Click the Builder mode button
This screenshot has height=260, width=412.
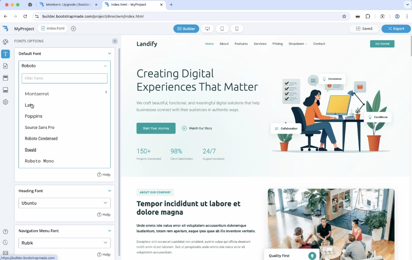click(x=186, y=28)
